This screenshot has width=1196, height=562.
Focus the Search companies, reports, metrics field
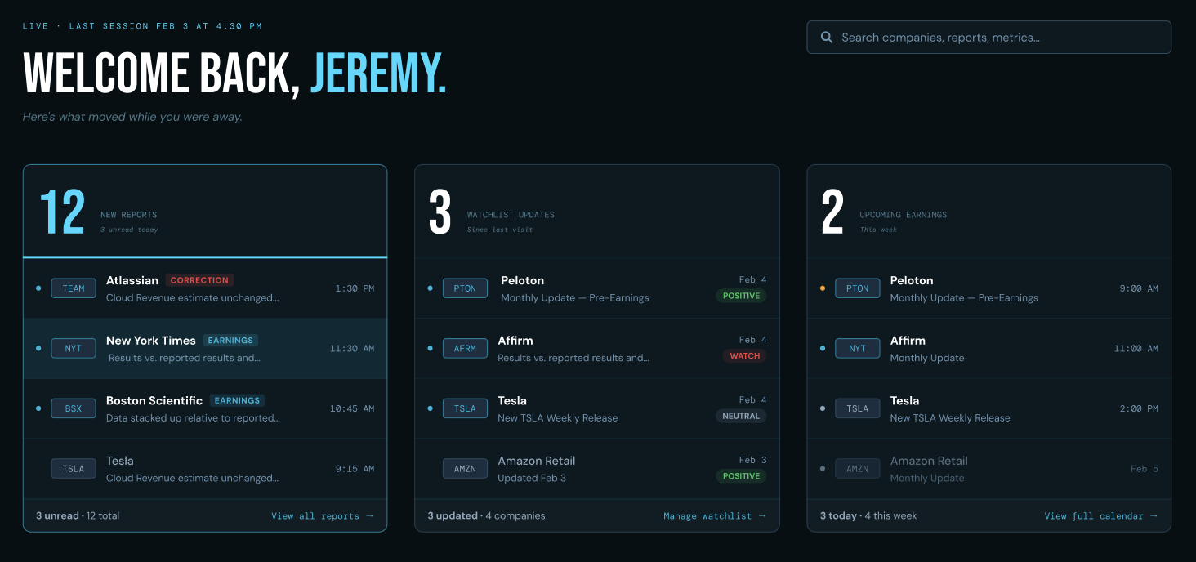[x=988, y=38]
